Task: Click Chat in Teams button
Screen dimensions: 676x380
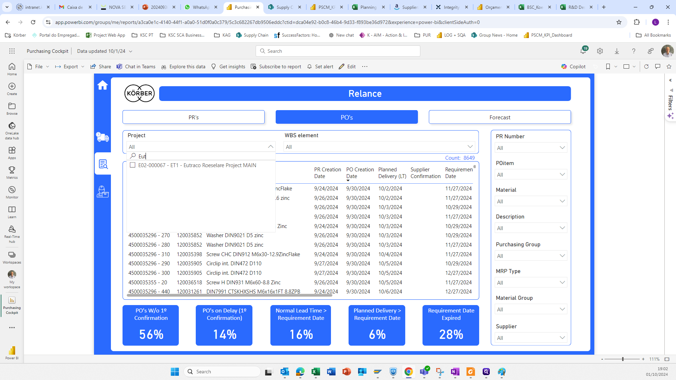Action: [x=136, y=66]
